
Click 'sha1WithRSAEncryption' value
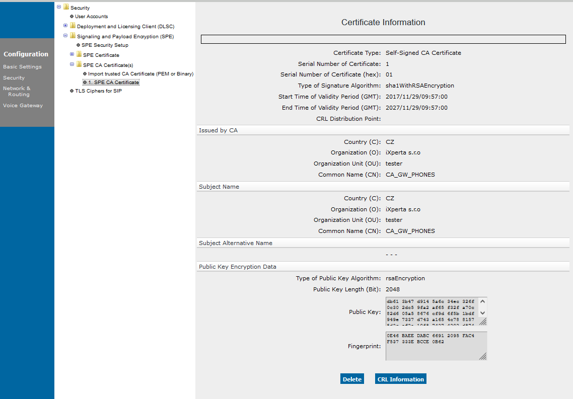point(420,86)
